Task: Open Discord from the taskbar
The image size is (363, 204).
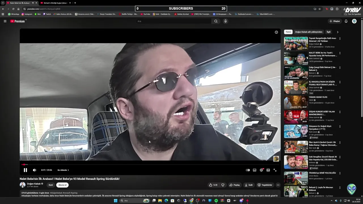Action: tap(241, 201)
